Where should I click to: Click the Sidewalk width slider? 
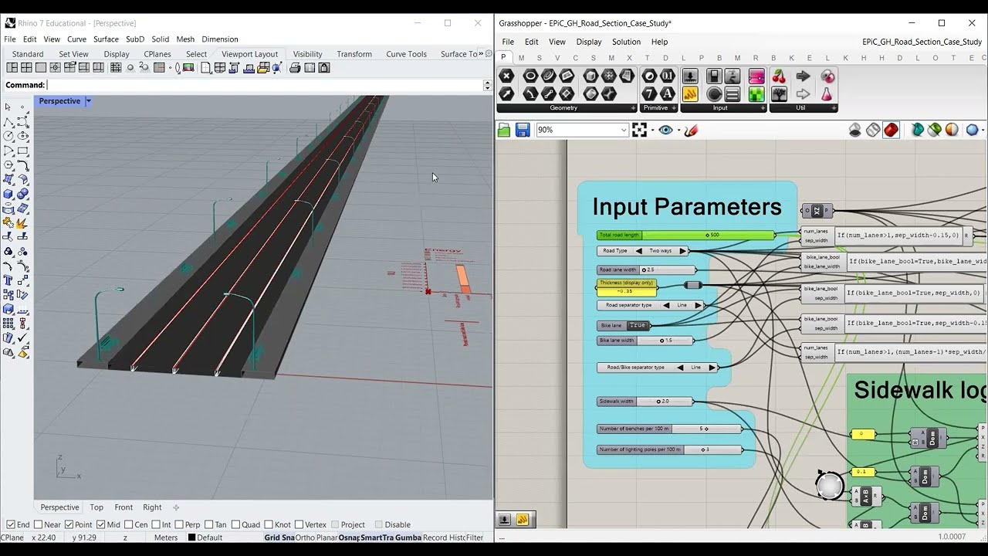tap(645, 402)
